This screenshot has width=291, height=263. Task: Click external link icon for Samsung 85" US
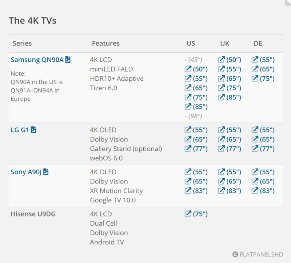tap(188, 107)
